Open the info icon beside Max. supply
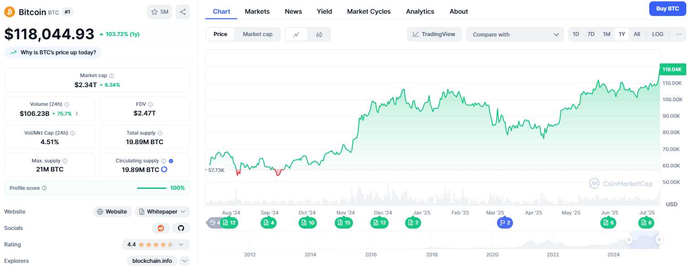689x266 pixels. point(65,161)
